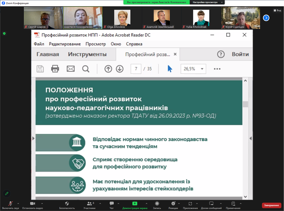The width and height of the screenshot is (284, 211).
Task: Expand share screen options caret
Action: 147,204
